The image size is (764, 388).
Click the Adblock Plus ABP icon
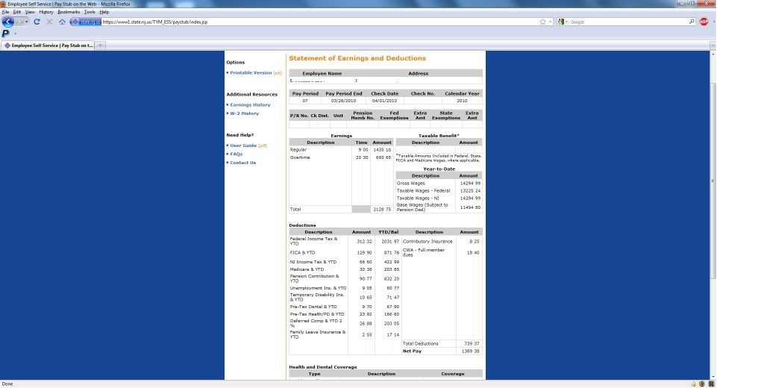pyautogui.click(x=703, y=22)
